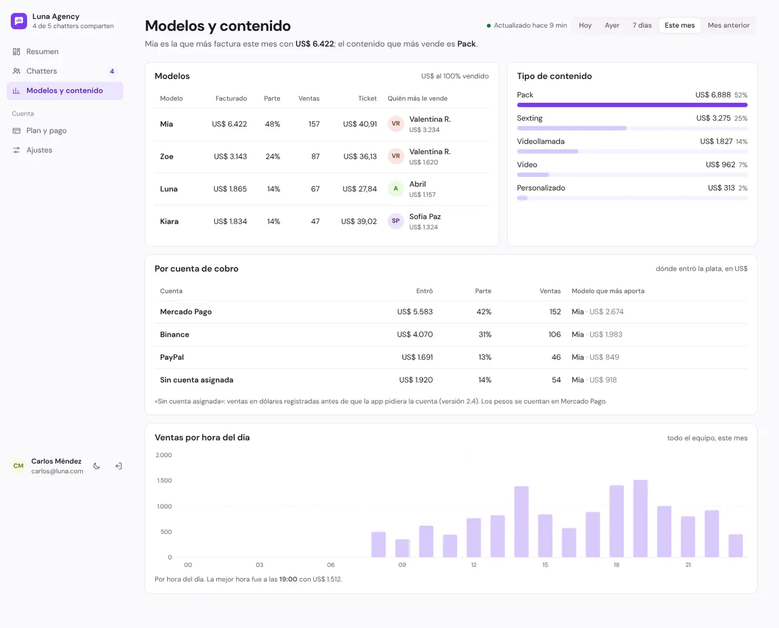Click Luna's billed amount US$ 1.865
The width and height of the screenshot is (779, 628).
pyautogui.click(x=230, y=189)
